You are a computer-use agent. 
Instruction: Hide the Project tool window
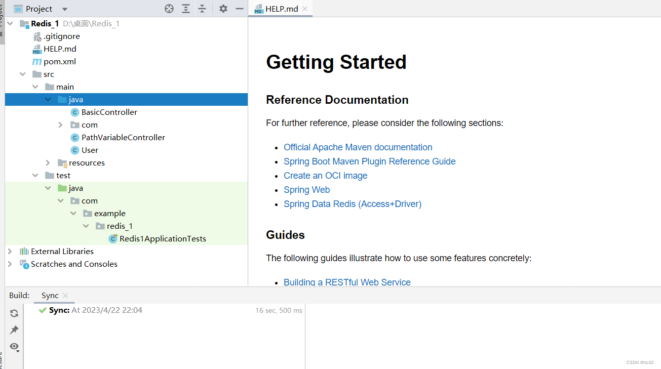(239, 9)
